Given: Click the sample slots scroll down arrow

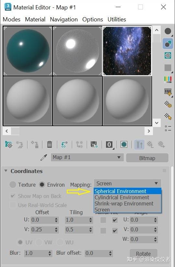Looking at the screenshot, I should coord(157,123).
